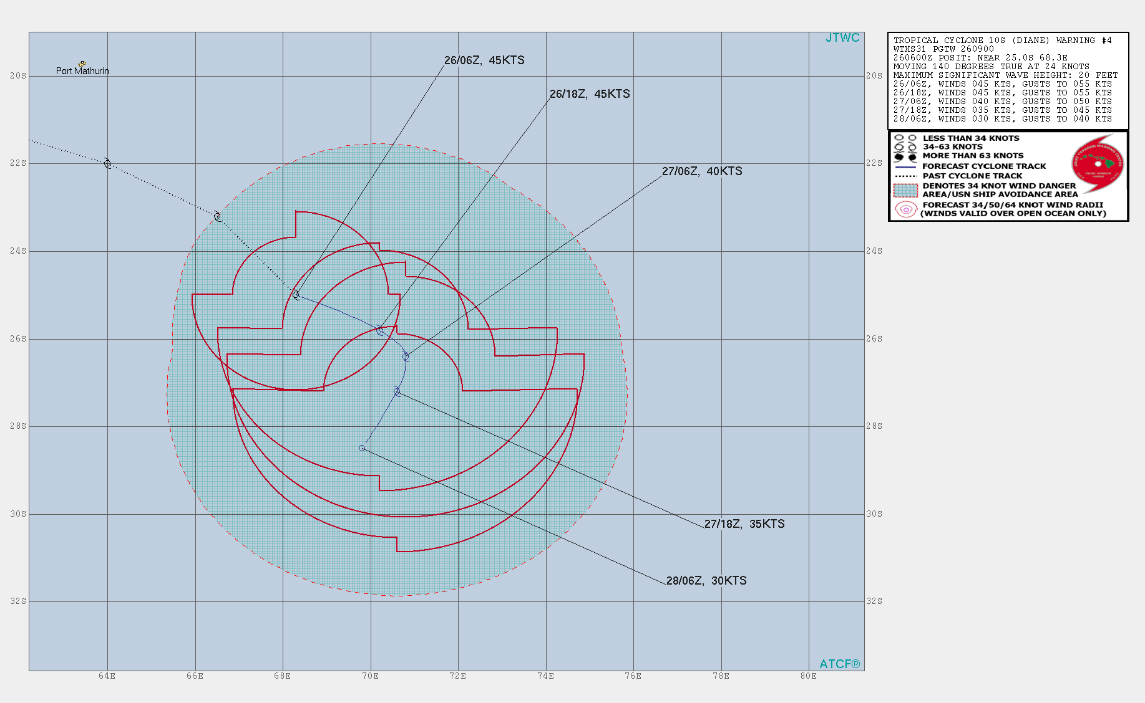Screen dimensions: 1145x703
Task: Select the Tropical Cyclone 10S warning title line
Action: tap(1002, 41)
